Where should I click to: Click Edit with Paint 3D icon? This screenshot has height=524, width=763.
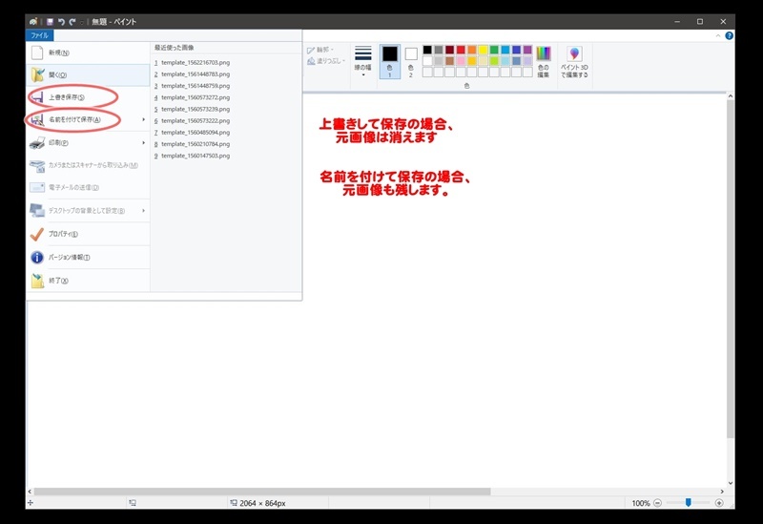point(574,54)
